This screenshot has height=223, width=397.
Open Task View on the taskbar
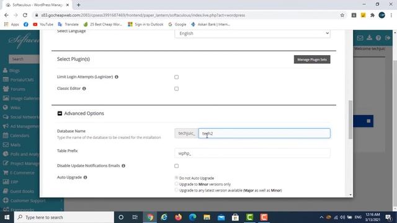tap(135, 217)
